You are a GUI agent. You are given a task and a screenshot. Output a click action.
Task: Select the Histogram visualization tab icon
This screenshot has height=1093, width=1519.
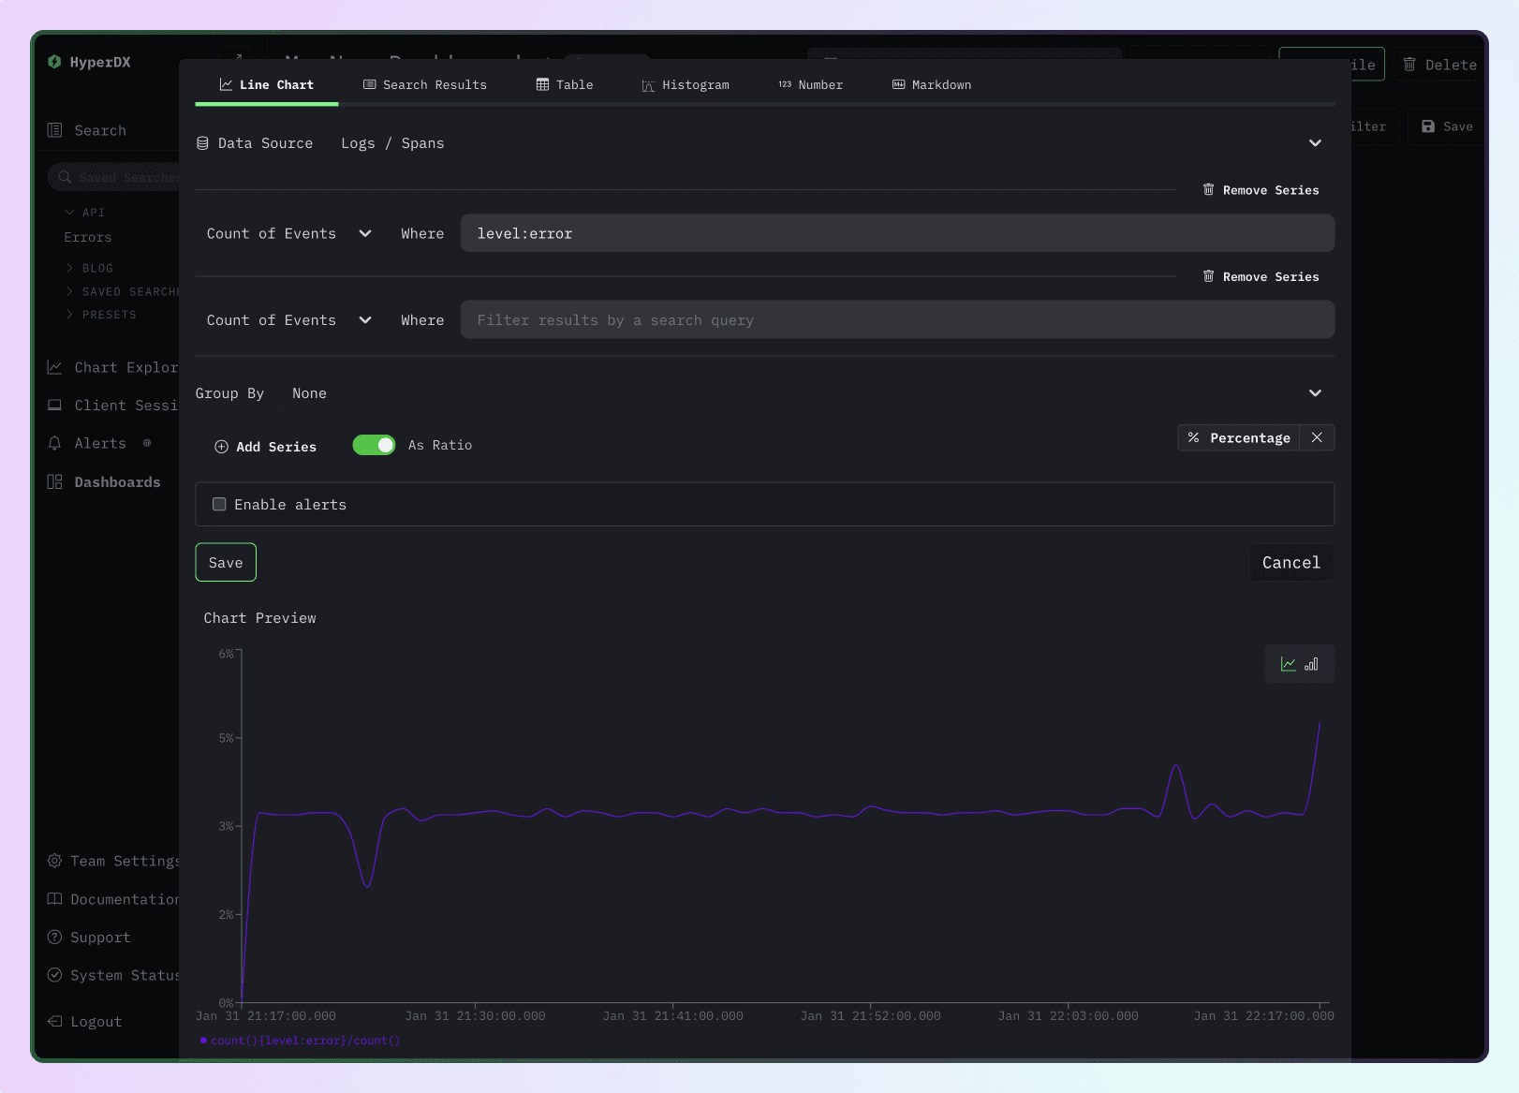tap(647, 84)
